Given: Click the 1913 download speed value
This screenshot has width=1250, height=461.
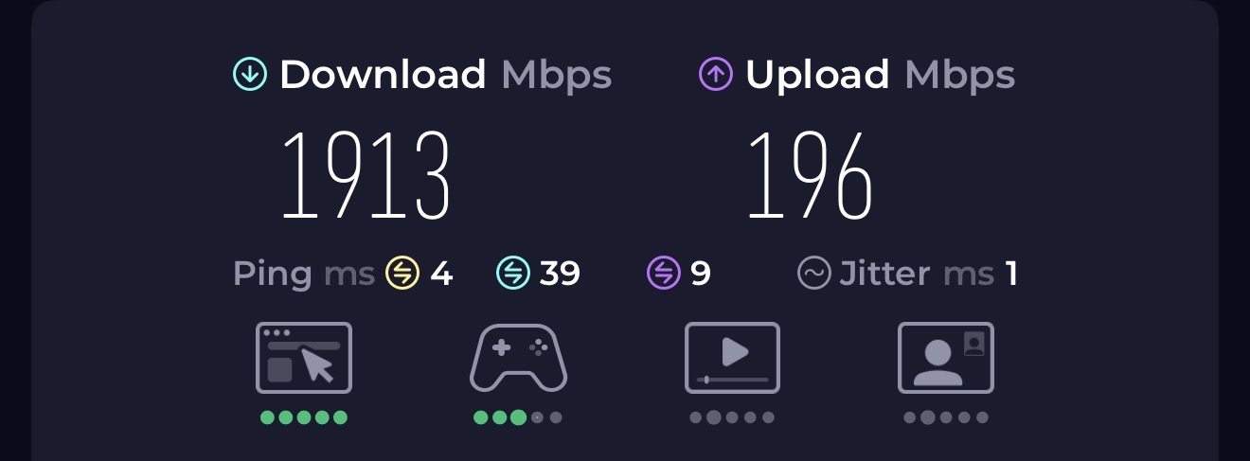Looking at the screenshot, I should pos(366,176).
